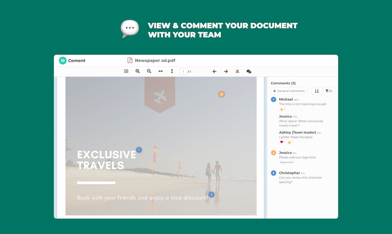Viewport: 392px width, 234px height.
Task: Toggle heart reaction on Ashley's comment
Action: coord(282,142)
